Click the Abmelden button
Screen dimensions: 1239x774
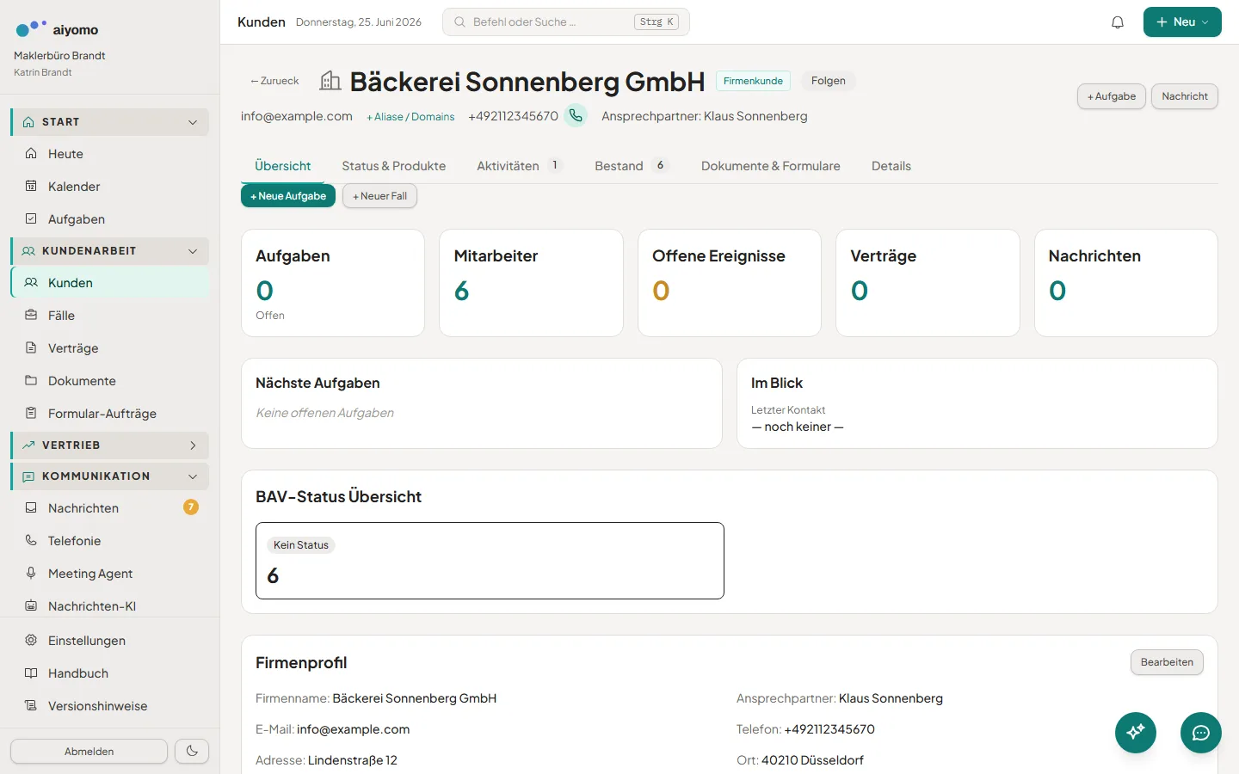[89, 751]
